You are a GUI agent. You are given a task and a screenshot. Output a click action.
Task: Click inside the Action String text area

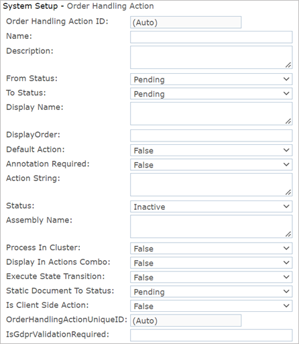(211, 185)
